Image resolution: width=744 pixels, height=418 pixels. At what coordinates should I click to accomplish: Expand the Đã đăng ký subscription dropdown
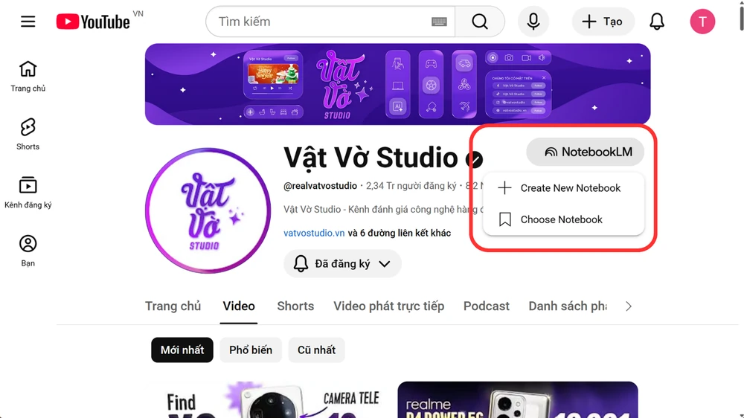342,263
